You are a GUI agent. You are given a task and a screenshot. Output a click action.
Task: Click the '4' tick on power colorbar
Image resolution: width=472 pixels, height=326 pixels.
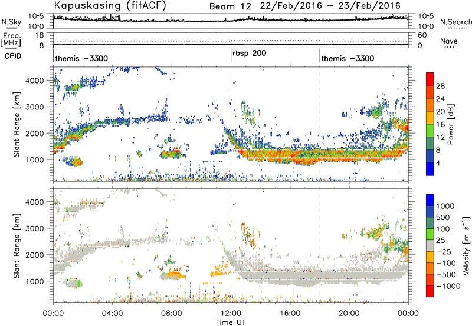click(x=438, y=163)
